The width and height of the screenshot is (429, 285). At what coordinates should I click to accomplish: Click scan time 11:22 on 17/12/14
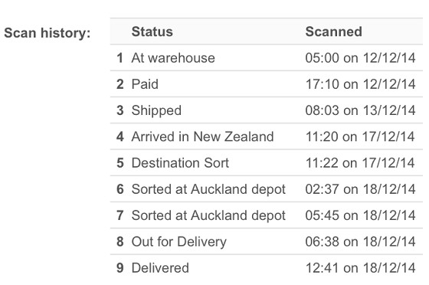click(360, 163)
